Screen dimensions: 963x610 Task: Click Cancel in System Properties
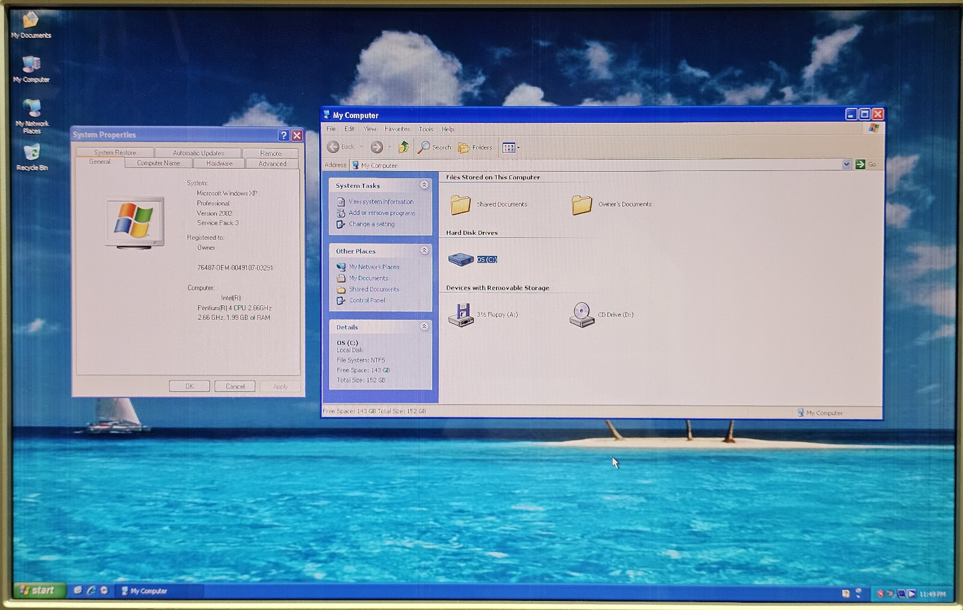click(x=235, y=387)
